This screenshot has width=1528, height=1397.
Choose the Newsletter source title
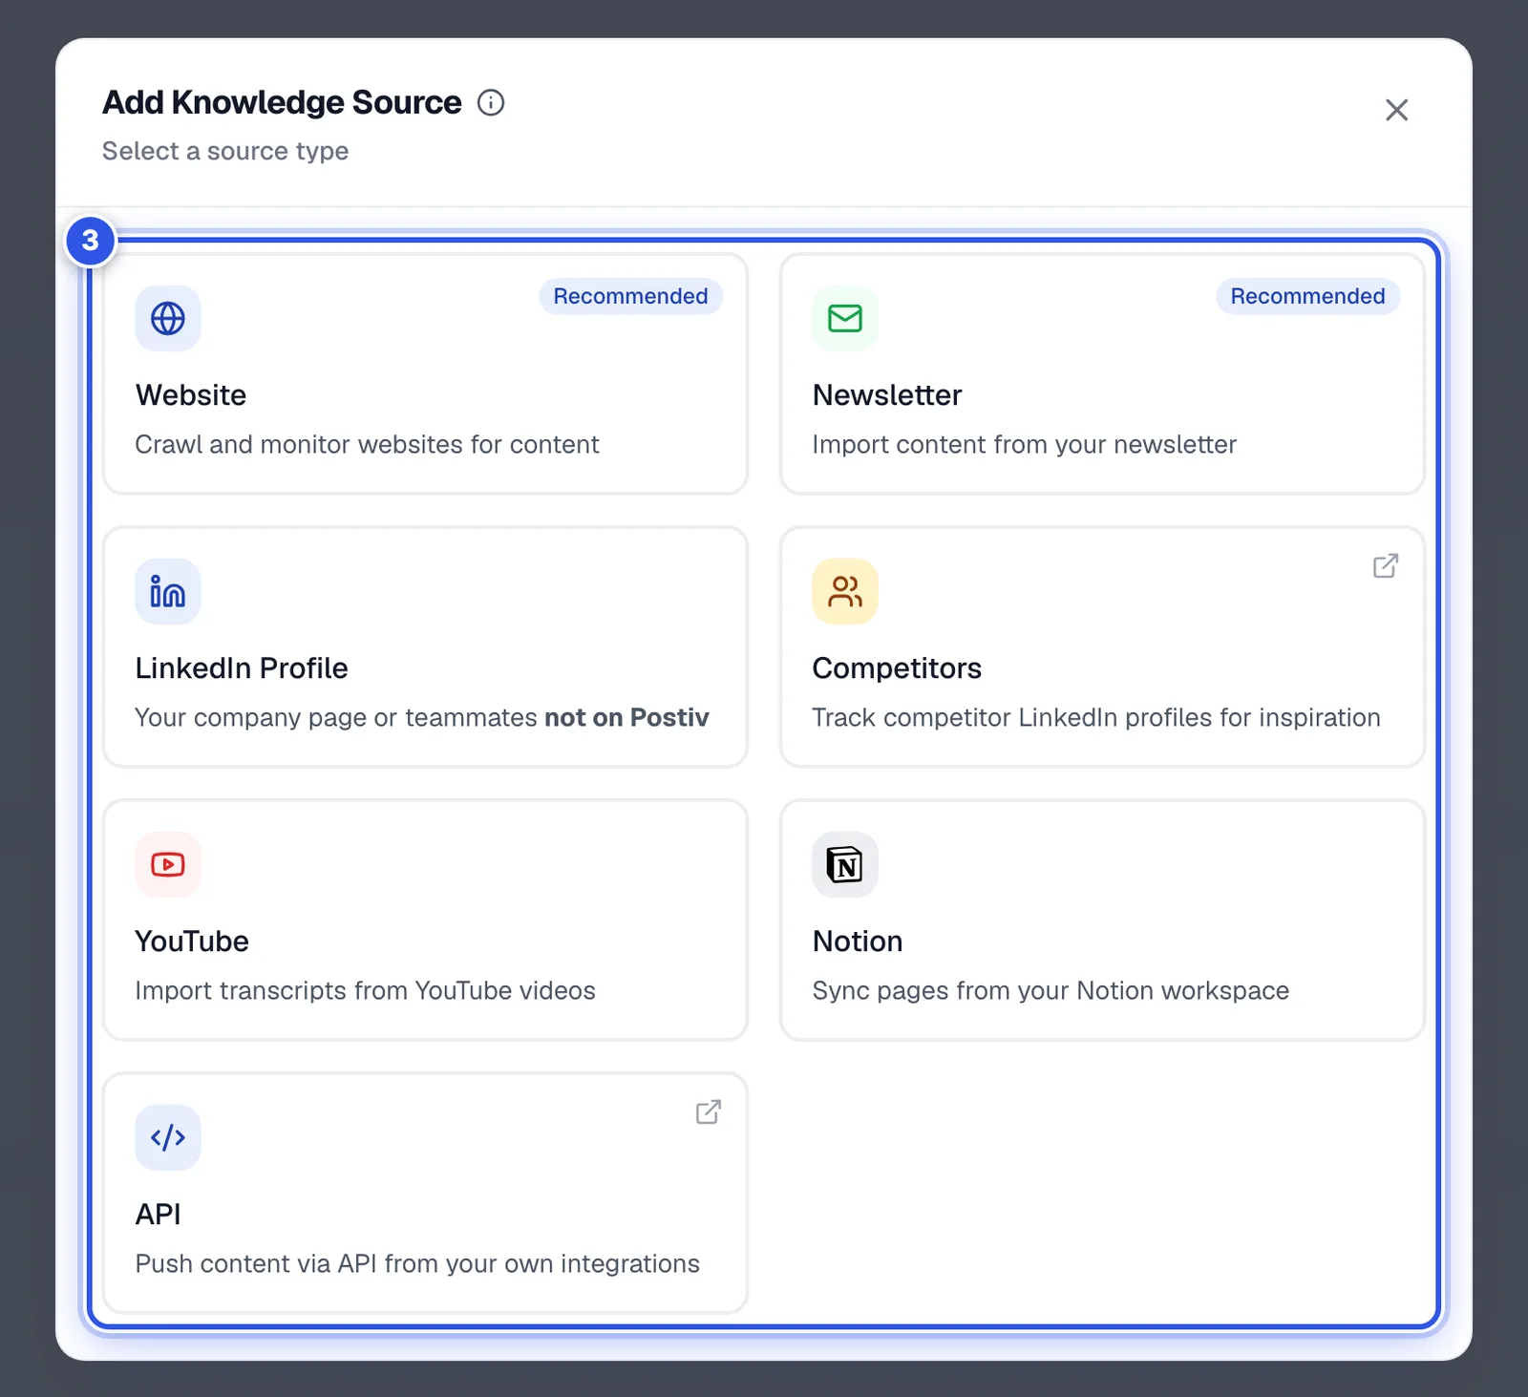click(x=887, y=395)
